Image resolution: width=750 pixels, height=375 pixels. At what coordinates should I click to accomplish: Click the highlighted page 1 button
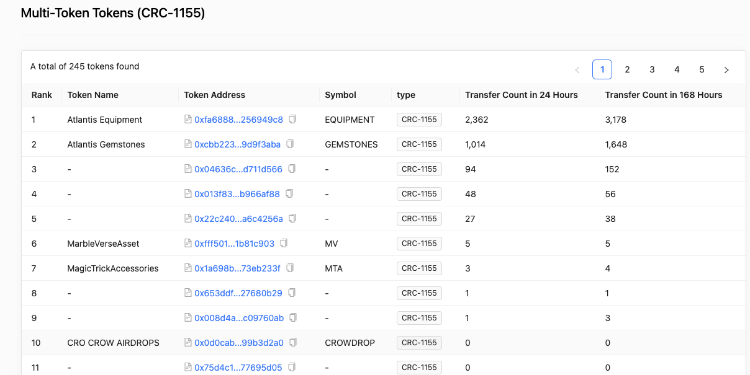602,69
